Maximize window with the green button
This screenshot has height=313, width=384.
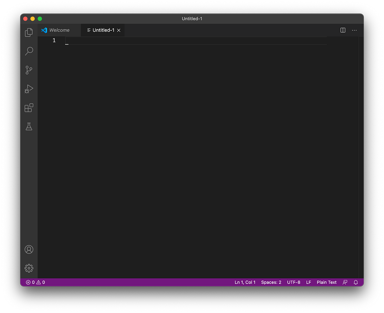pyautogui.click(x=40, y=19)
